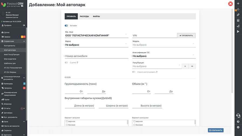
Task: Toggle the Активен switch
Action: (66, 26)
